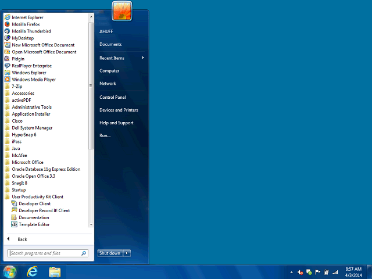
Task: Open shut down options arrow
Action: point(127,253)
